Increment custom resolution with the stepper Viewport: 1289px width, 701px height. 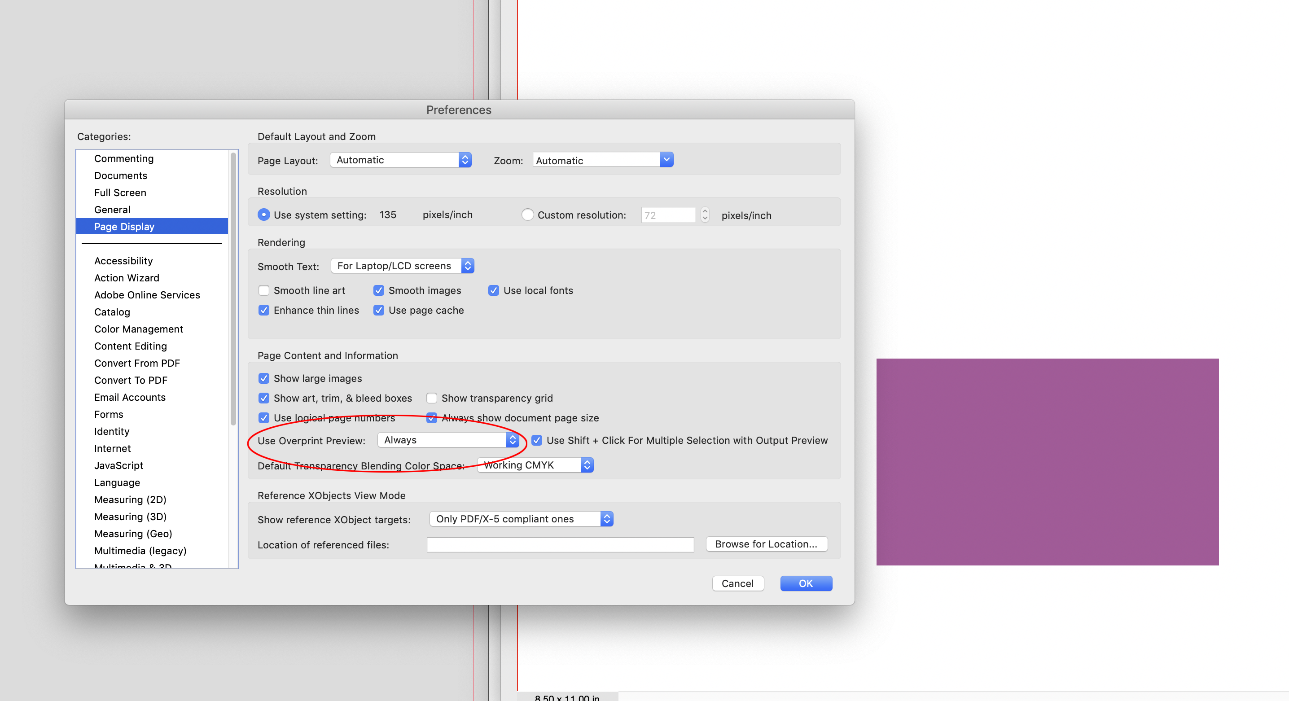pyautogui.click(x=704, y=212)
